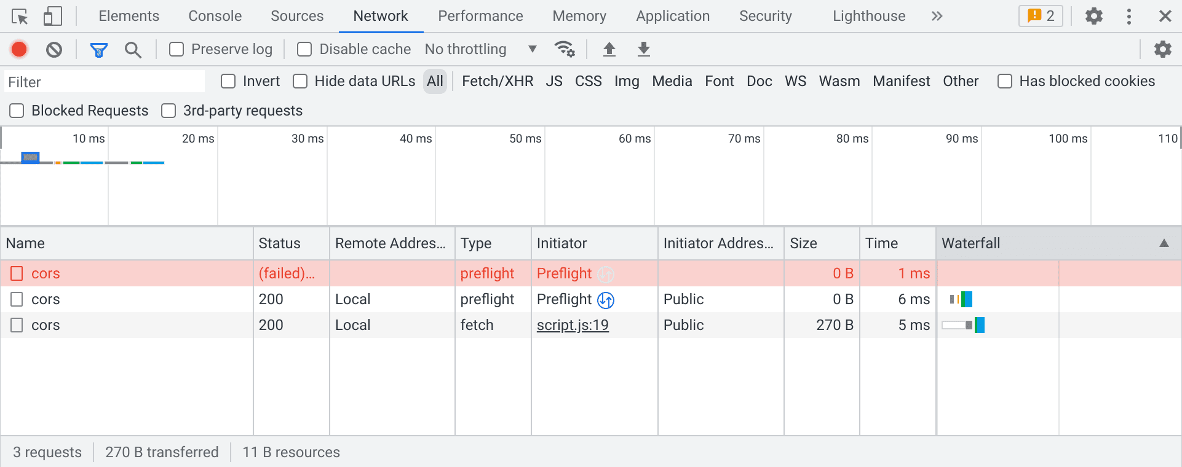Open the network search magnifier
1182x467 pixels.
click(x=133, y=49)
